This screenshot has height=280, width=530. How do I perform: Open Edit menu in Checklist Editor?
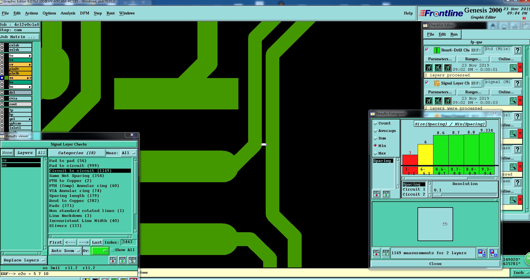[442, 34]
